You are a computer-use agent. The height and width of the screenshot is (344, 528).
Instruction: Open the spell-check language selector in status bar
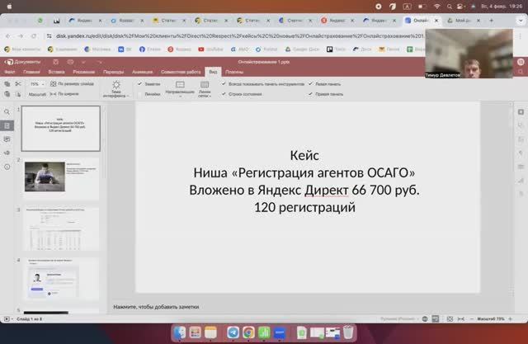(x=399, y=318)
